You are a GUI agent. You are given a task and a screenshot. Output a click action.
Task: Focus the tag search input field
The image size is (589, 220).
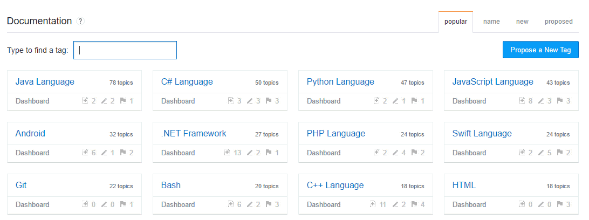click(x=125, y=50)
